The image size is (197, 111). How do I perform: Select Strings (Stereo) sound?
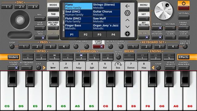pos(106,6)
